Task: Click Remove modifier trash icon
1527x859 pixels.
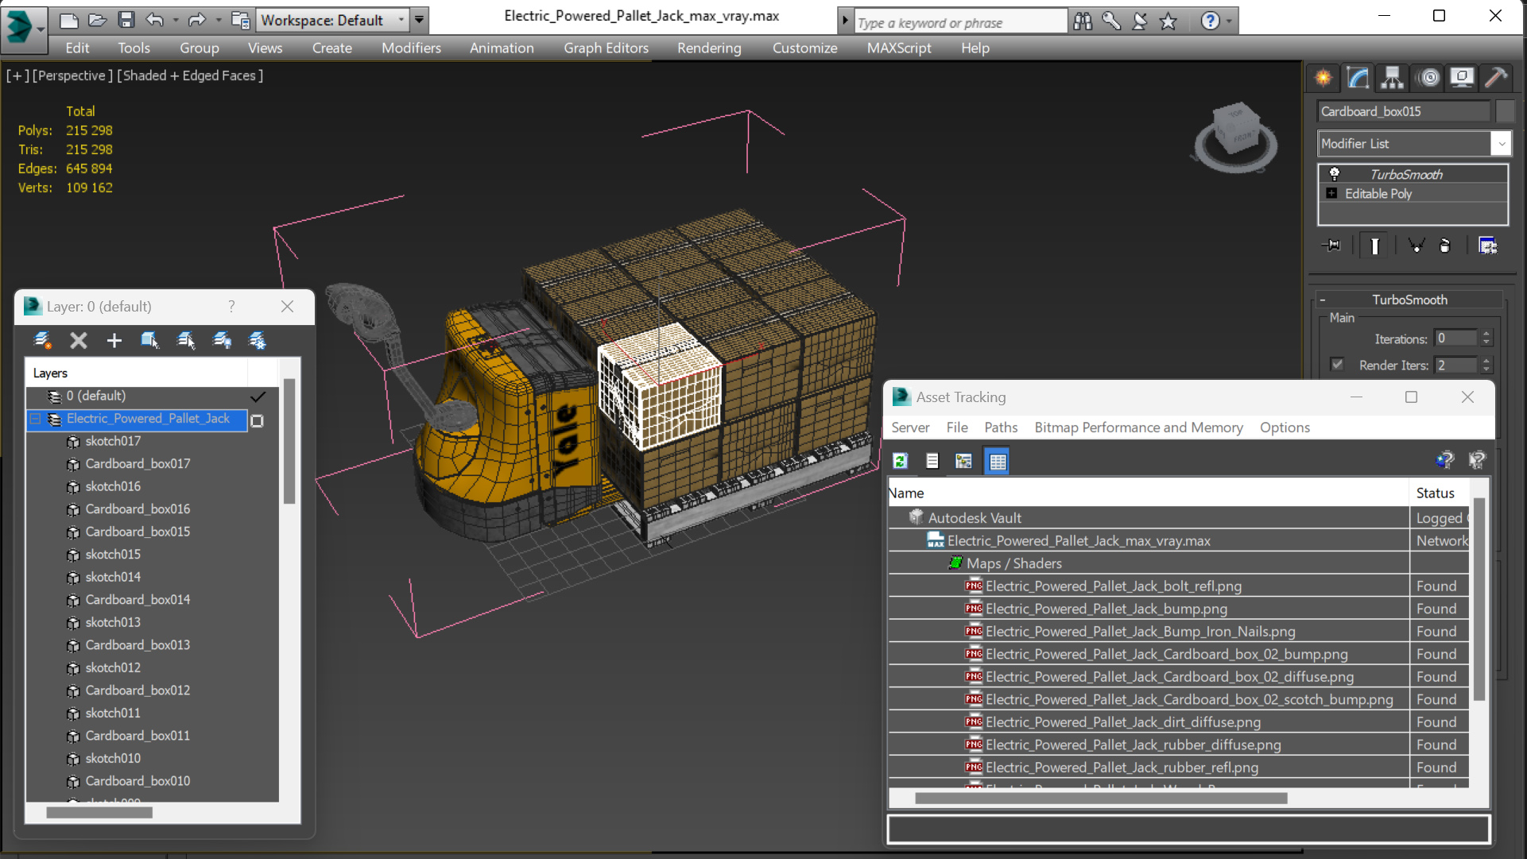Action: pyautogui.click(x=1445, y=246)
